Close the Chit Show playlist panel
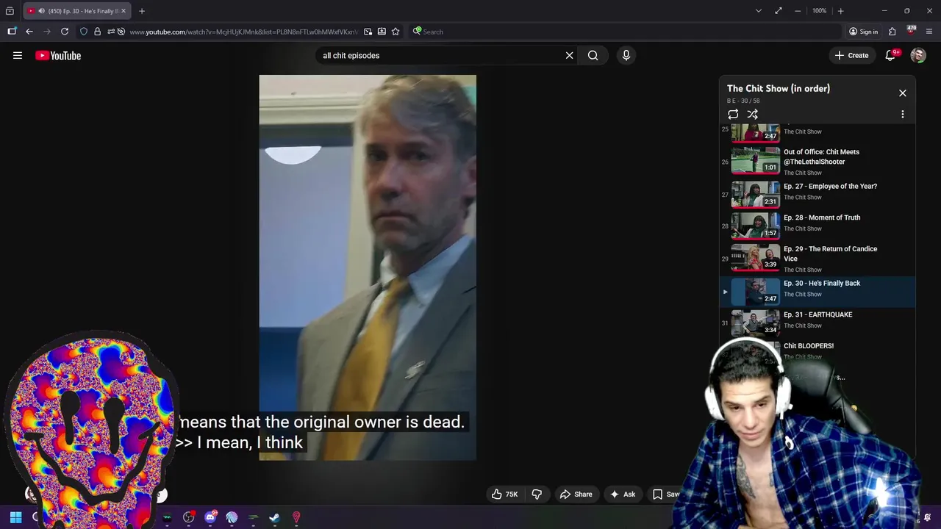This screenshot has height=529, width=941. (x=903, y=93)
